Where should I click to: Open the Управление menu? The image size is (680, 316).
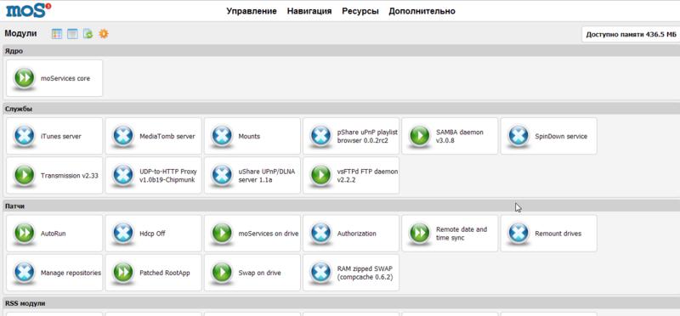point(252,11)
